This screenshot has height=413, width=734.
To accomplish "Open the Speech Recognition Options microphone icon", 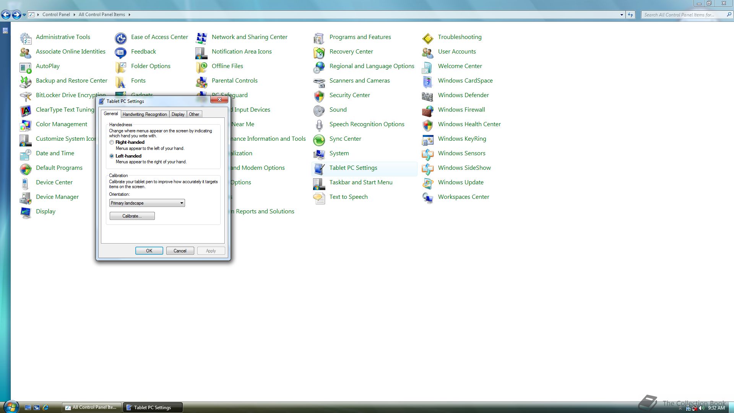I will [x=319, y=125].
